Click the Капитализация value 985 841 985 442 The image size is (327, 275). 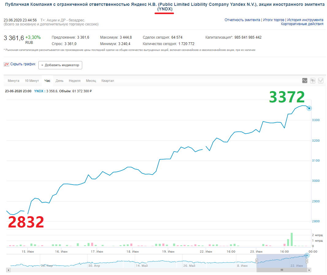pyautogui.click(x=248, y=37)
